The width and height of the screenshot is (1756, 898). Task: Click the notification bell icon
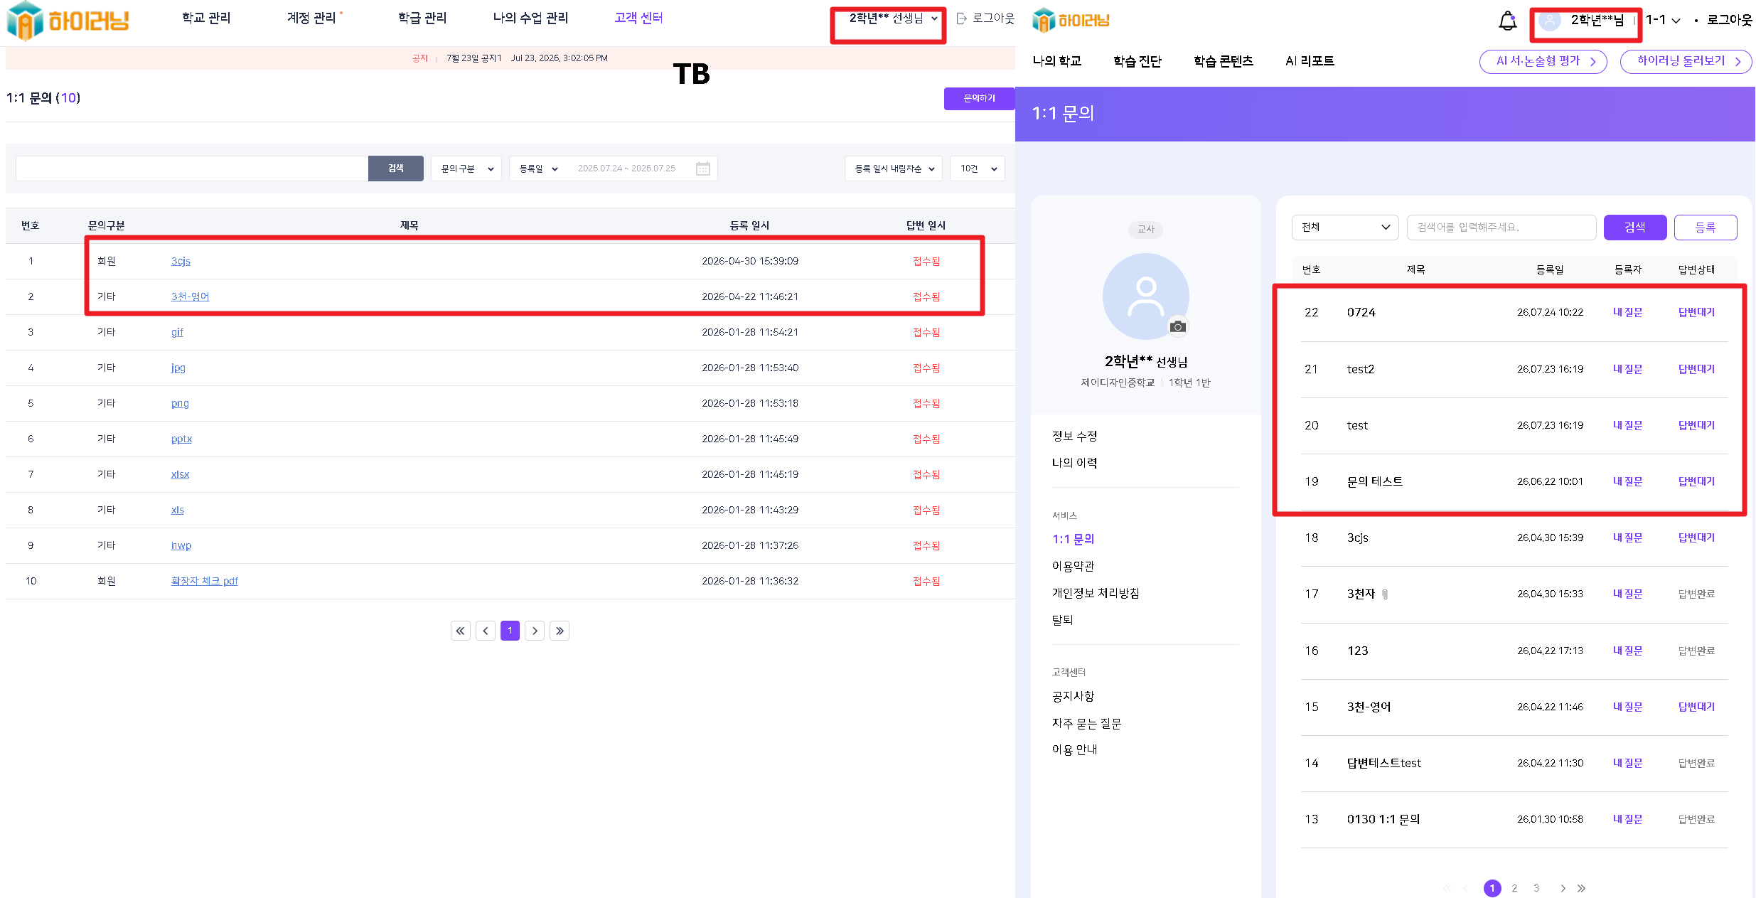[1507, 21]
